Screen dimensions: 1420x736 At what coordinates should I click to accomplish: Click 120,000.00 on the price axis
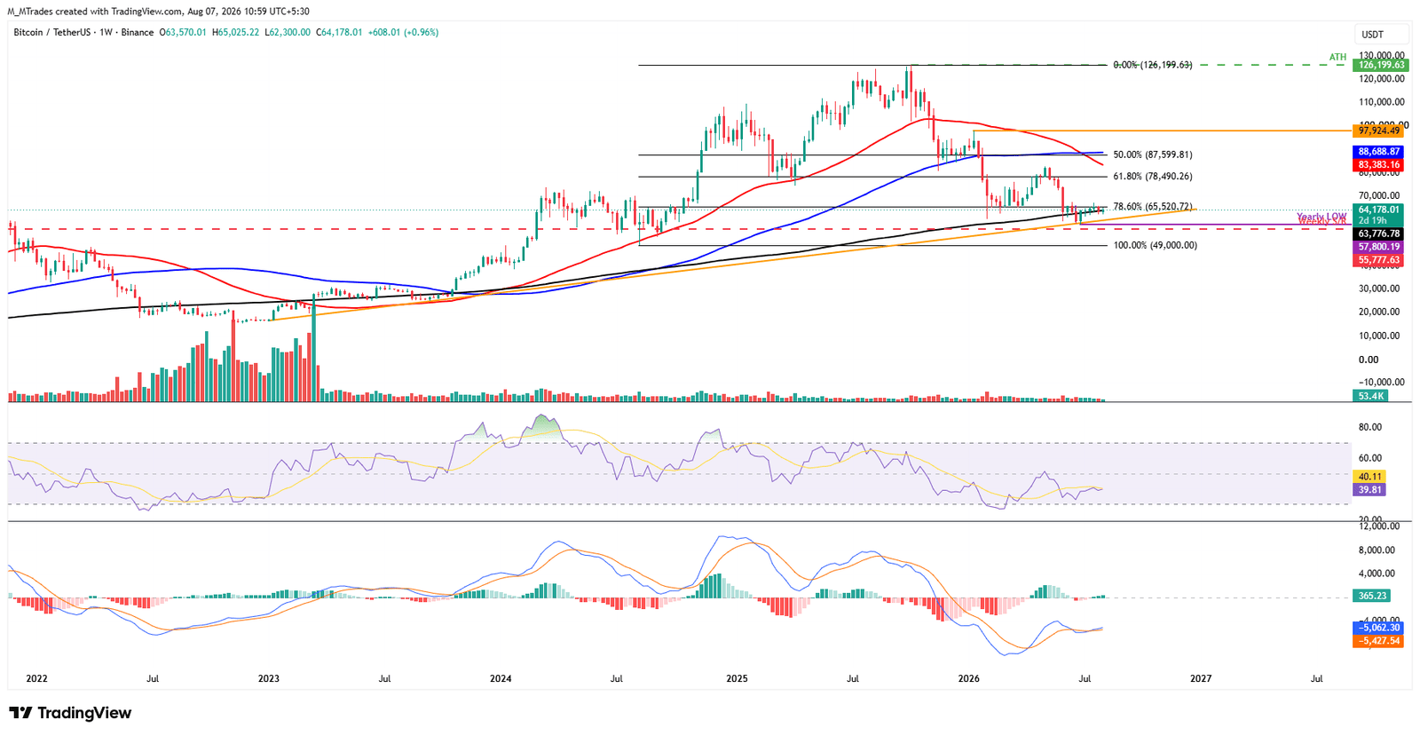1381,79
